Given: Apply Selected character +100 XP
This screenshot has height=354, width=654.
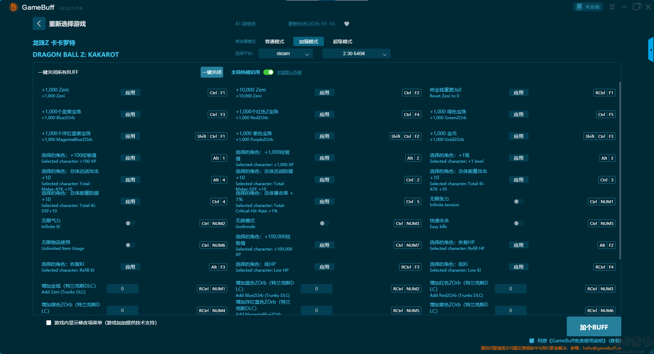Looking at the screenshot, I should click(130, 158).
